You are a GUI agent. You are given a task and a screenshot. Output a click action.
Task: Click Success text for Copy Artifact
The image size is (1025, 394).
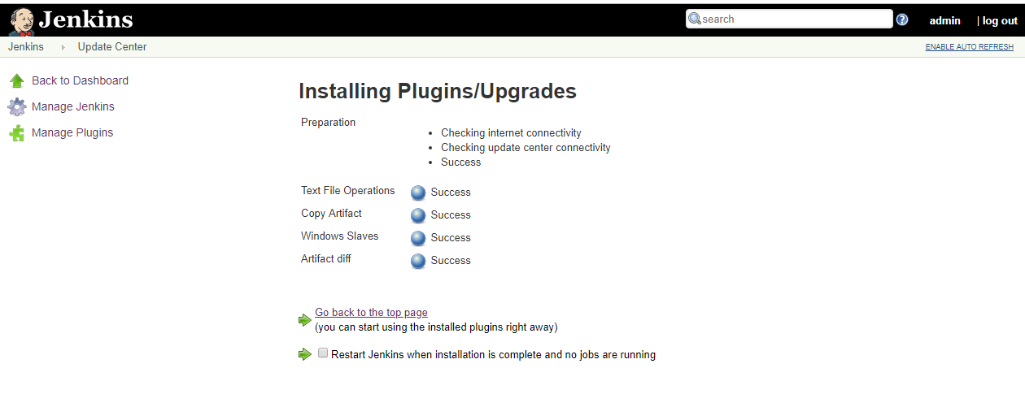451,215
